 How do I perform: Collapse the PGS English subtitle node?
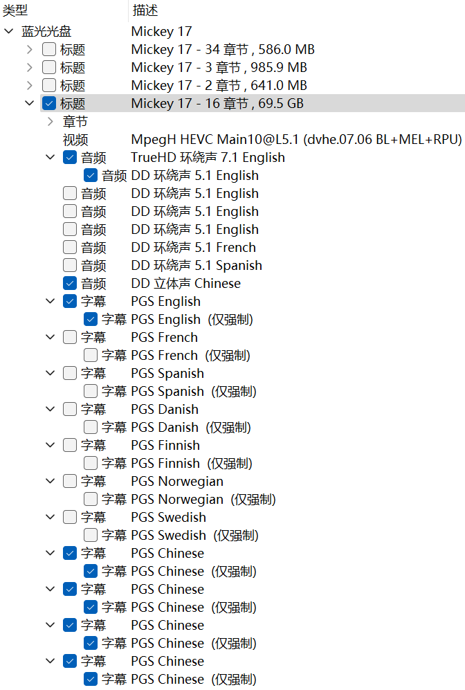click(x=50, y=302)
